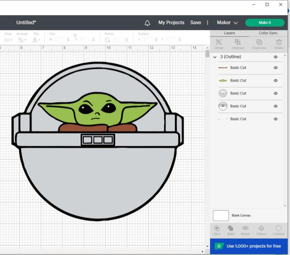Select the gray pod layer thumbnail
Screen dimensions: 290x255
coord(223,93)
